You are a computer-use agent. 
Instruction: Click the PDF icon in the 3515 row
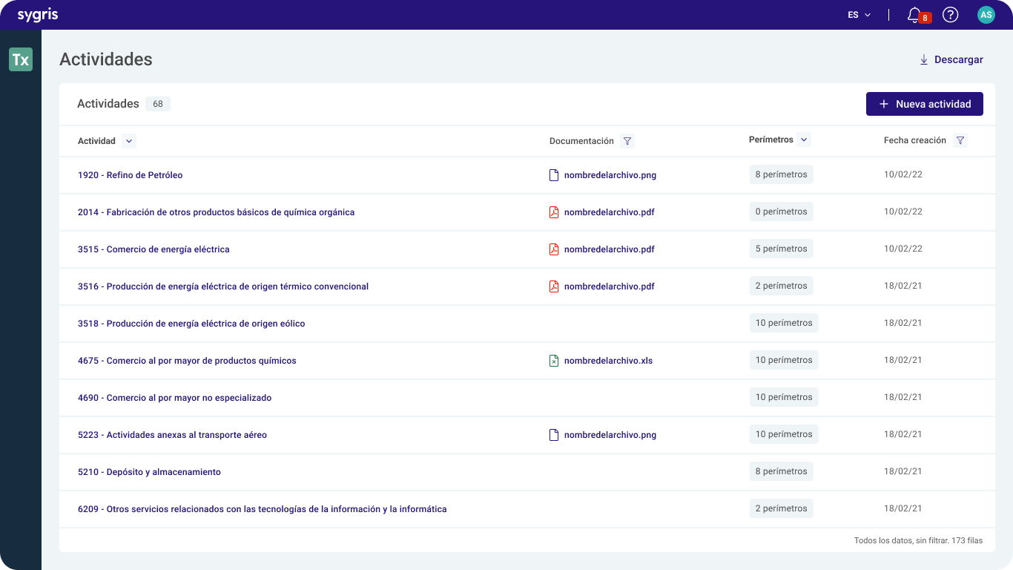(553, 249)
